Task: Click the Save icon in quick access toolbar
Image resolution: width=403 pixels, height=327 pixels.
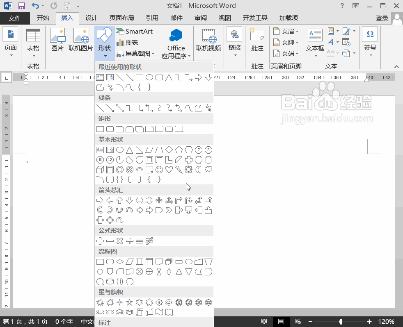Action: (22, 6)
